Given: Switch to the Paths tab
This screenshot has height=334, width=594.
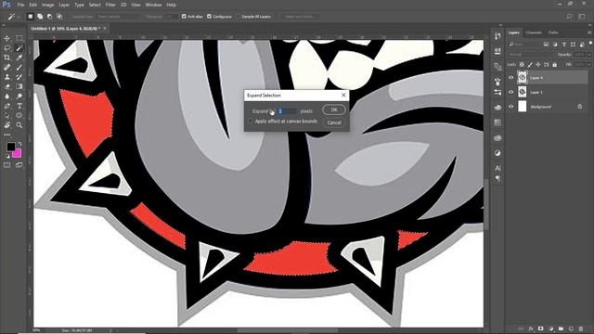Looking at the screenshot, I should (553, 32).
